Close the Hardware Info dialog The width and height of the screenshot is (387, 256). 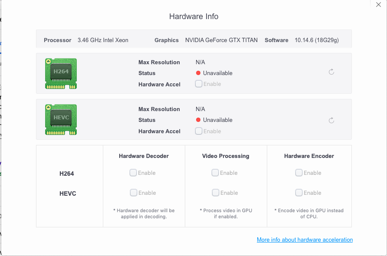tap(378, 5)
